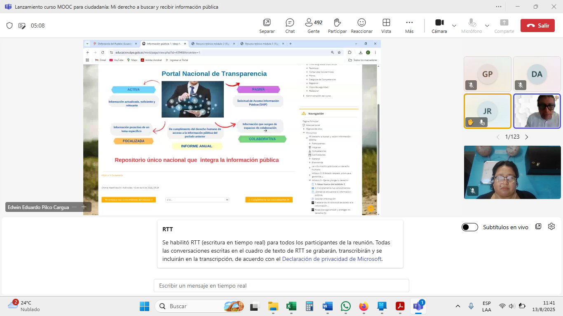
Task: Open the meeting notes icon beside the timer
Action: click(22, 26)
